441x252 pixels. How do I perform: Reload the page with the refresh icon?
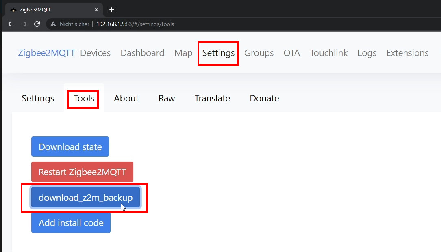point(37,24)
